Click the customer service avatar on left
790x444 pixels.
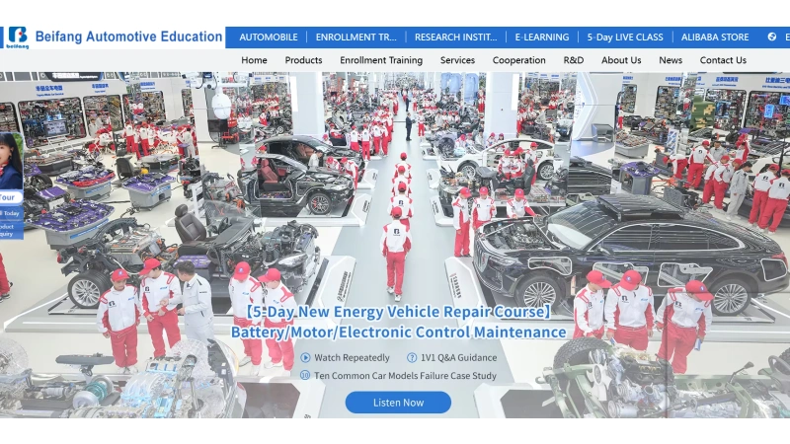[10, 161]
